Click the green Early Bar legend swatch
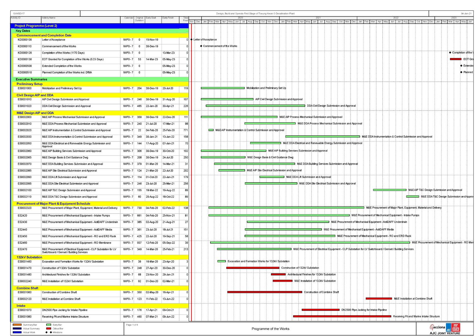The width and height of the screenshot is (475, 336). coord(49,325)
